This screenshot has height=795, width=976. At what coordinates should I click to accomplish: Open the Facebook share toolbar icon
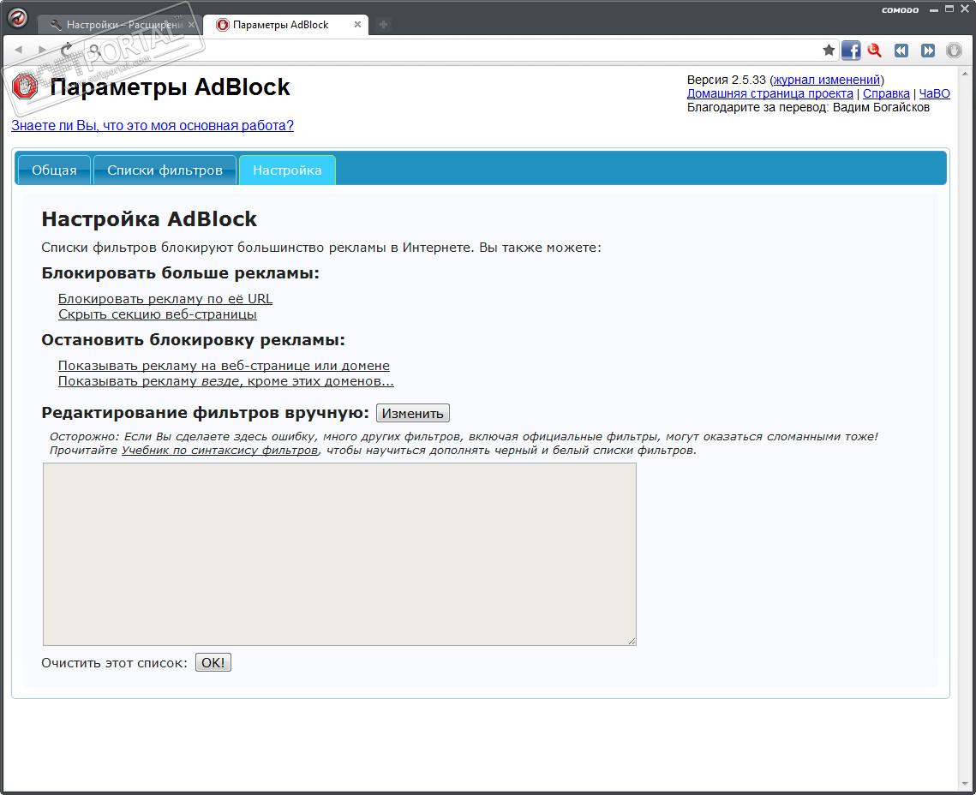(x=851, y=50)
